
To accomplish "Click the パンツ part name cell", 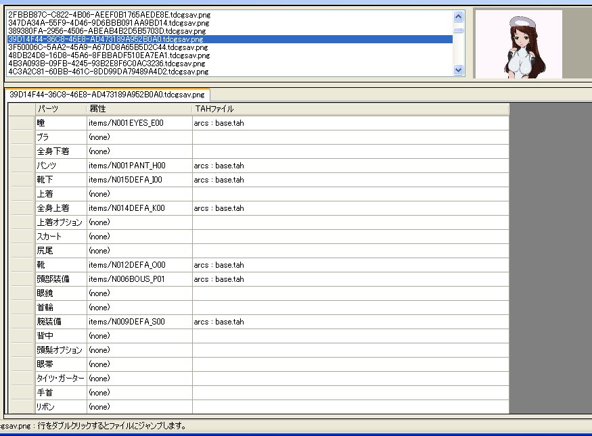I will (61, 166).
